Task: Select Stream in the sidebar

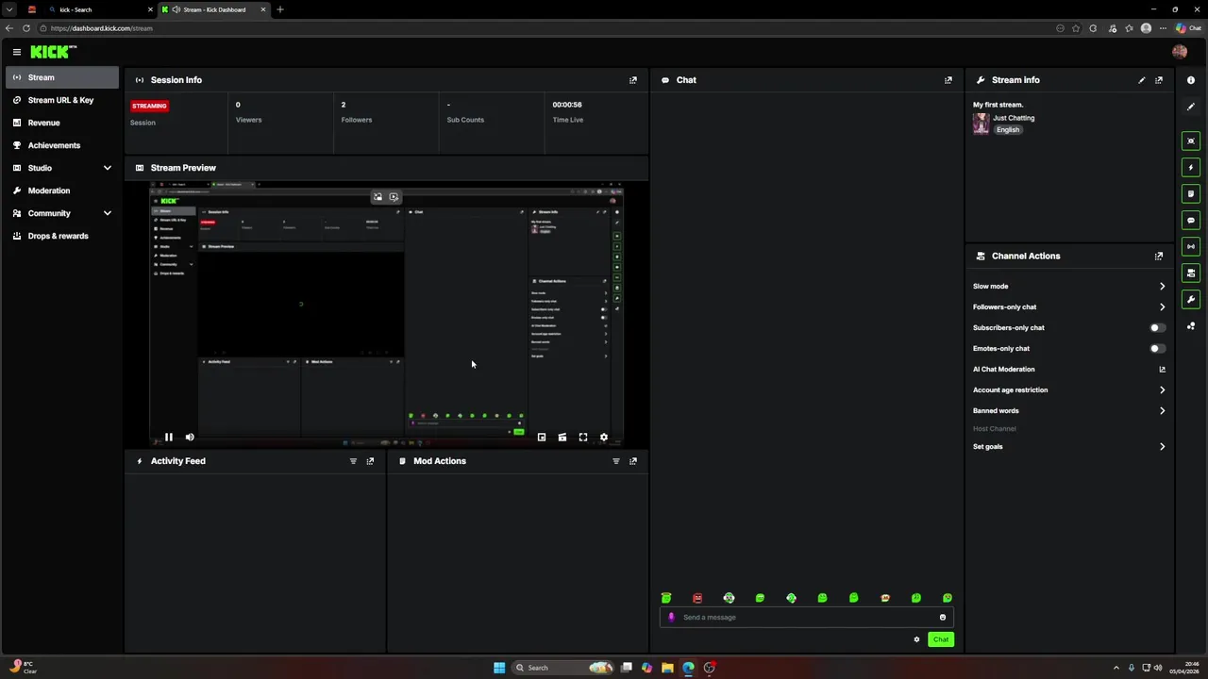Action: 62,77
